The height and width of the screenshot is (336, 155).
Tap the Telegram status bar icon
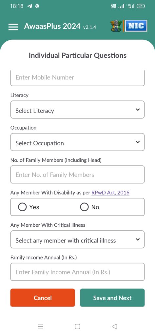pyautogui.click(x=29, y=6)
